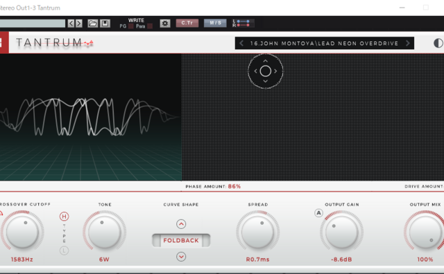Select the H high-pass filter type
The image size is (444, 274).
point(65,217)
